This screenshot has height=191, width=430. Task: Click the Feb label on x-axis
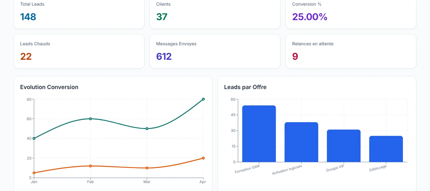click(x=90, y=182)
